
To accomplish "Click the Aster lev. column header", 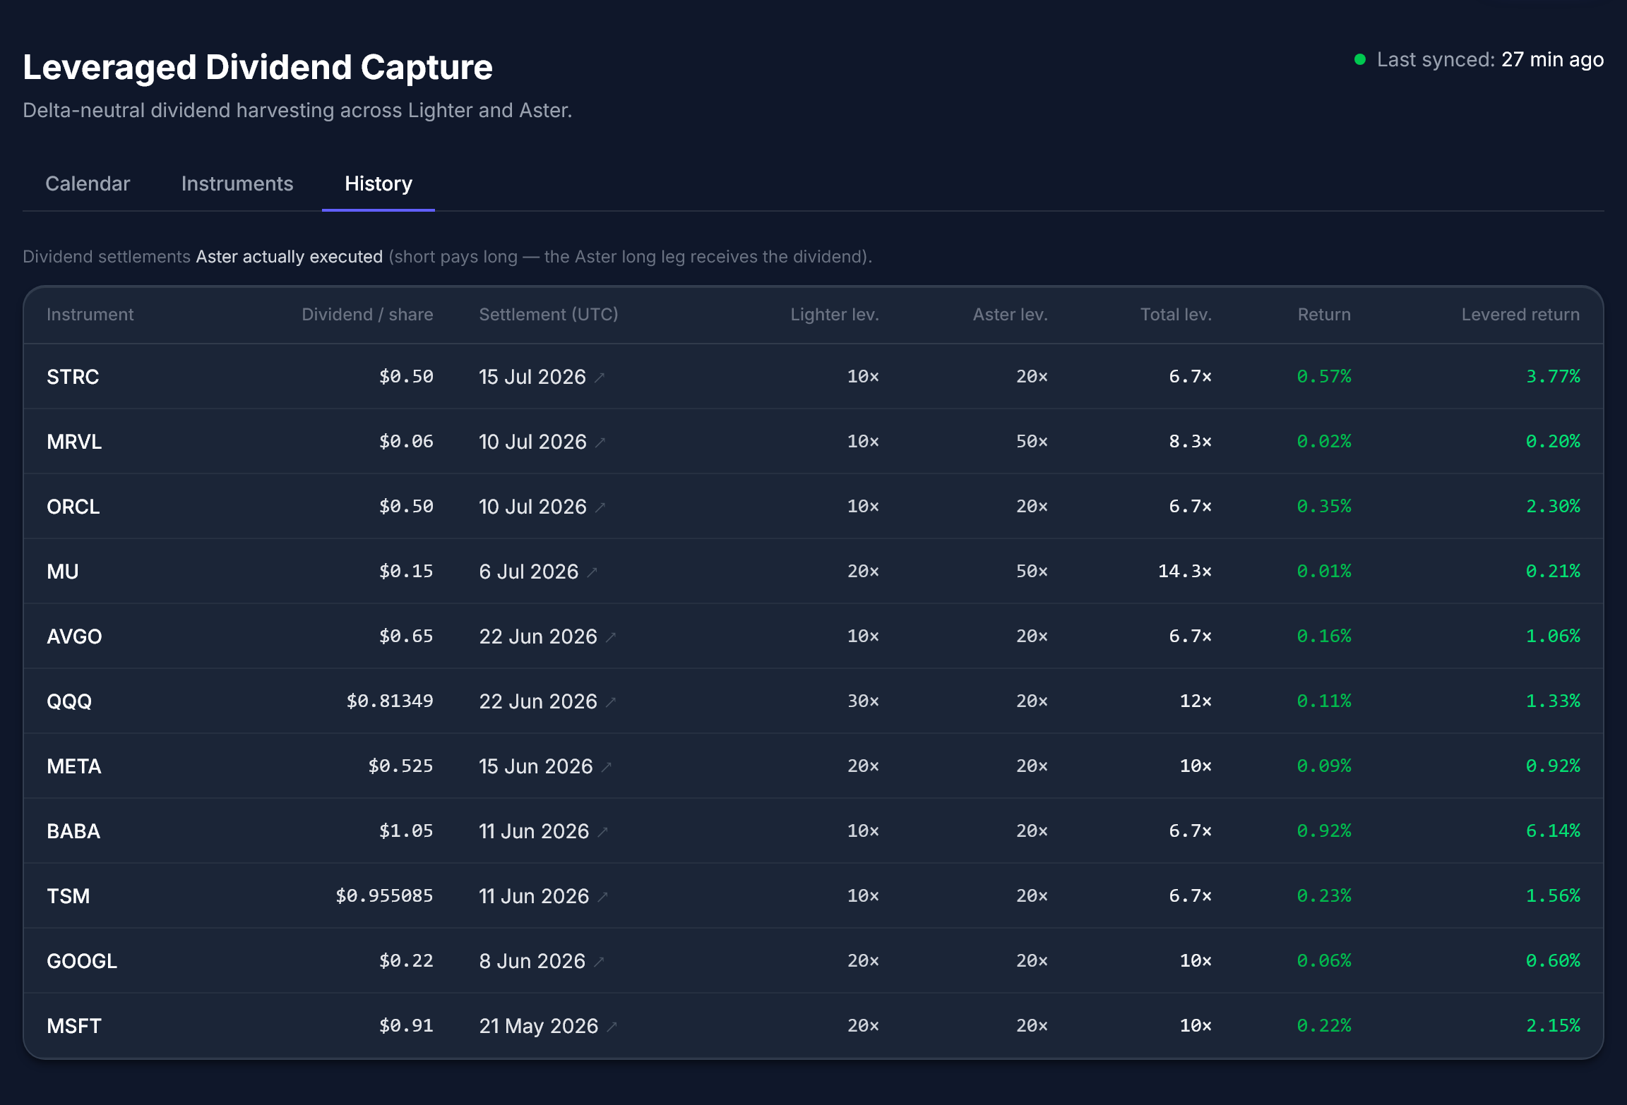I will (x=1010, y=315).
